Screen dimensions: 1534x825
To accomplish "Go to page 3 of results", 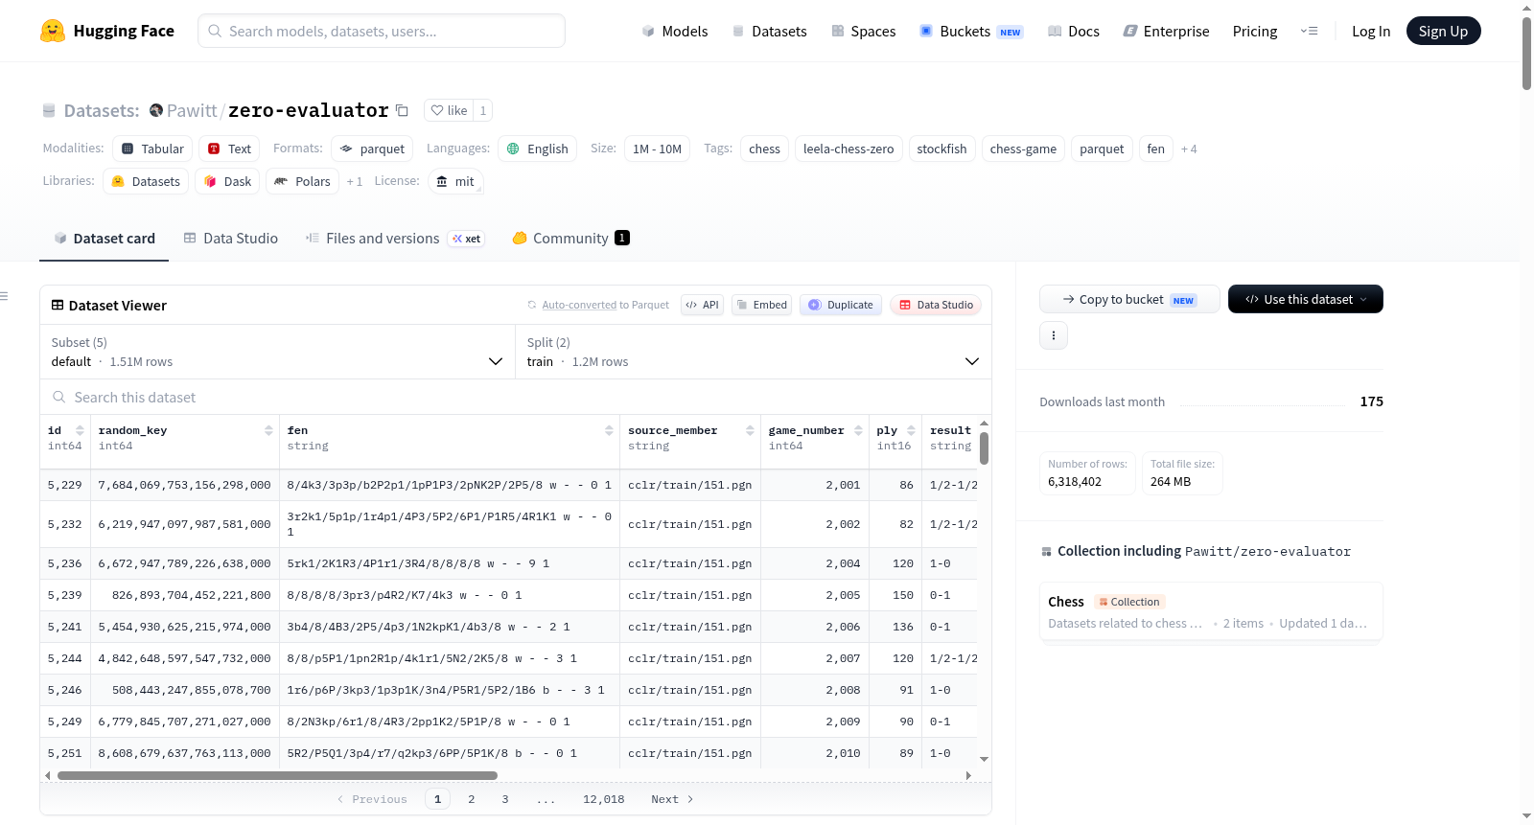I will [505, 799].
